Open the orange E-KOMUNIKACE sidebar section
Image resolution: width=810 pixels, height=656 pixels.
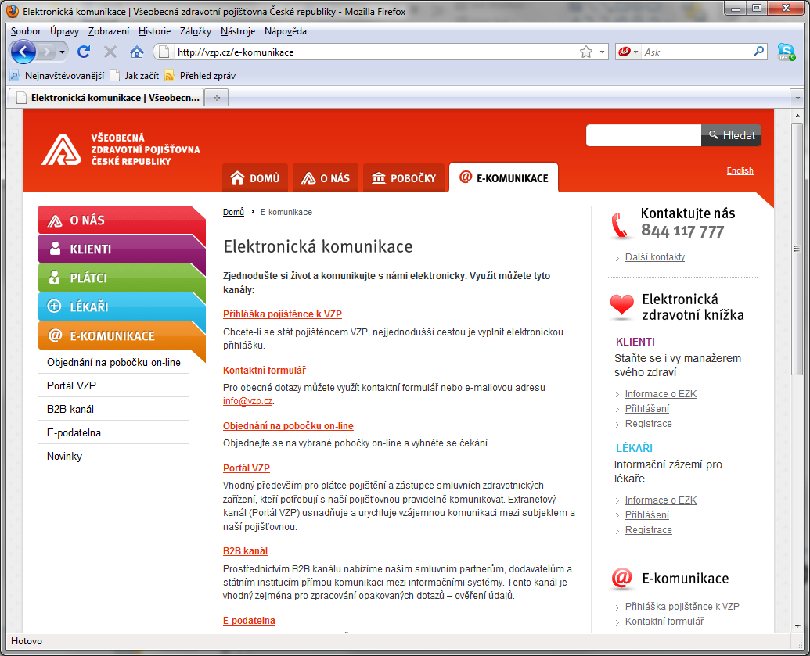pos(121,336)
